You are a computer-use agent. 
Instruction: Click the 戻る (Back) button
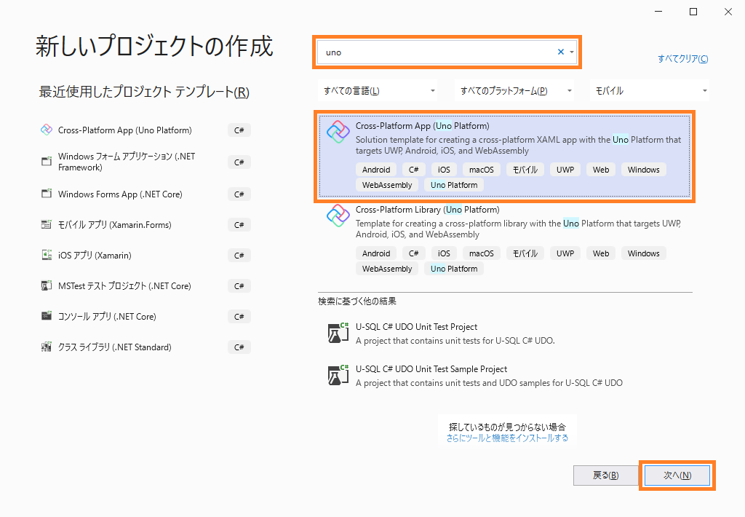tap(605, 475)
